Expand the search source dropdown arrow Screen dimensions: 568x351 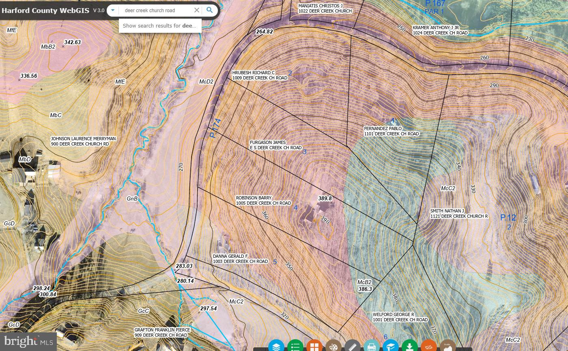pyautogui.click(x=113, y=10)
